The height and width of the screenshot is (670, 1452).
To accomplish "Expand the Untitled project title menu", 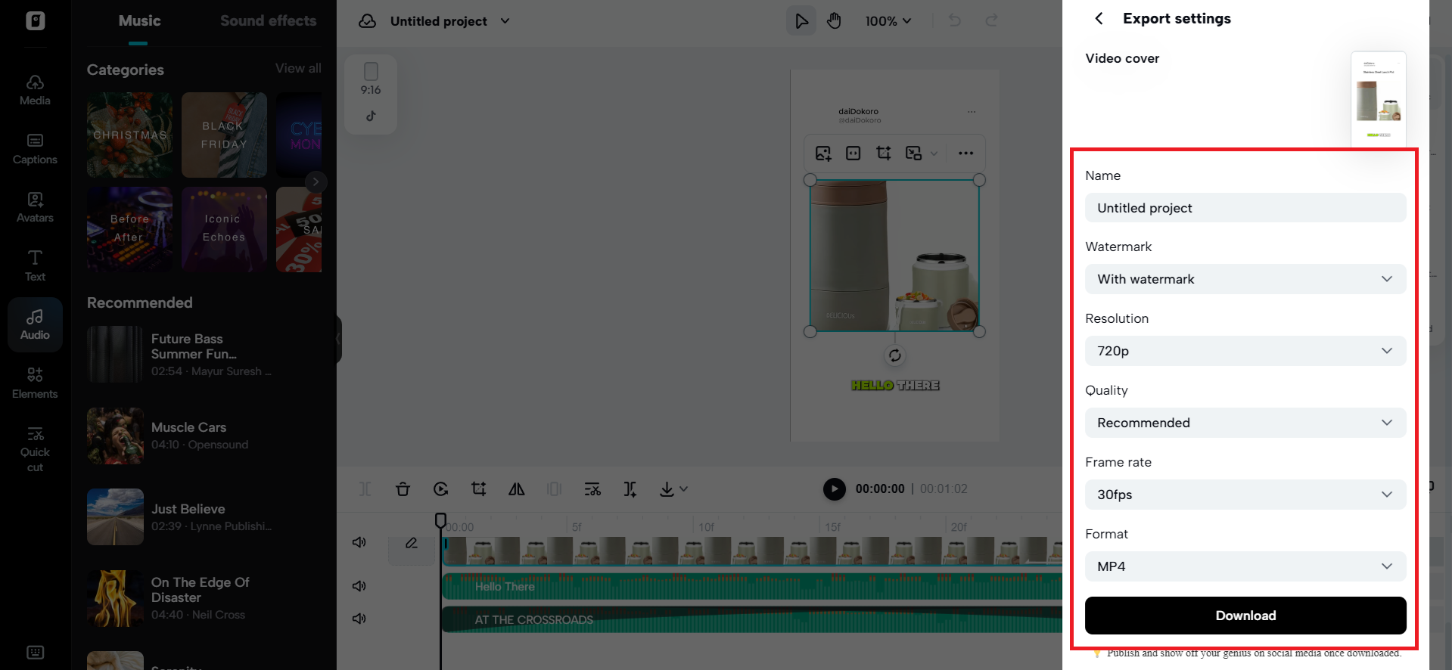I will 505,21.
